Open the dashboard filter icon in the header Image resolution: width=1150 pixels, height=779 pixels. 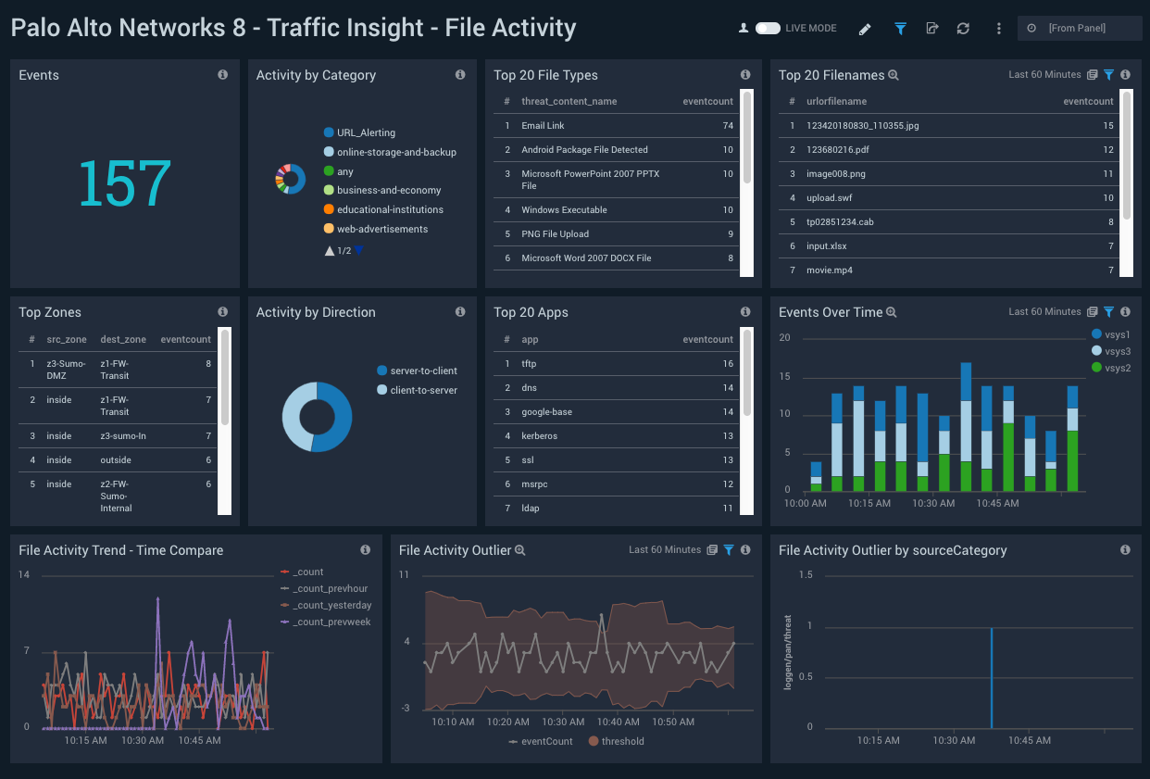900,29
